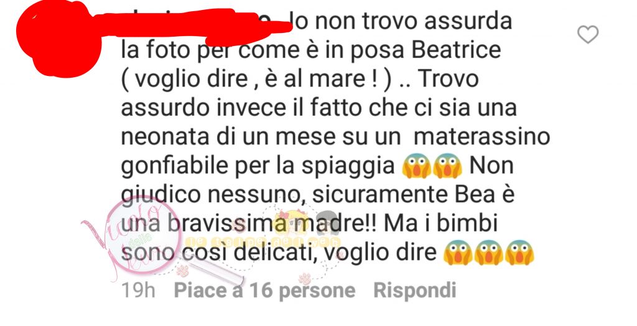Click last screaming emoji ending the comment
The image size is (637, 326).
click(519, 253)
